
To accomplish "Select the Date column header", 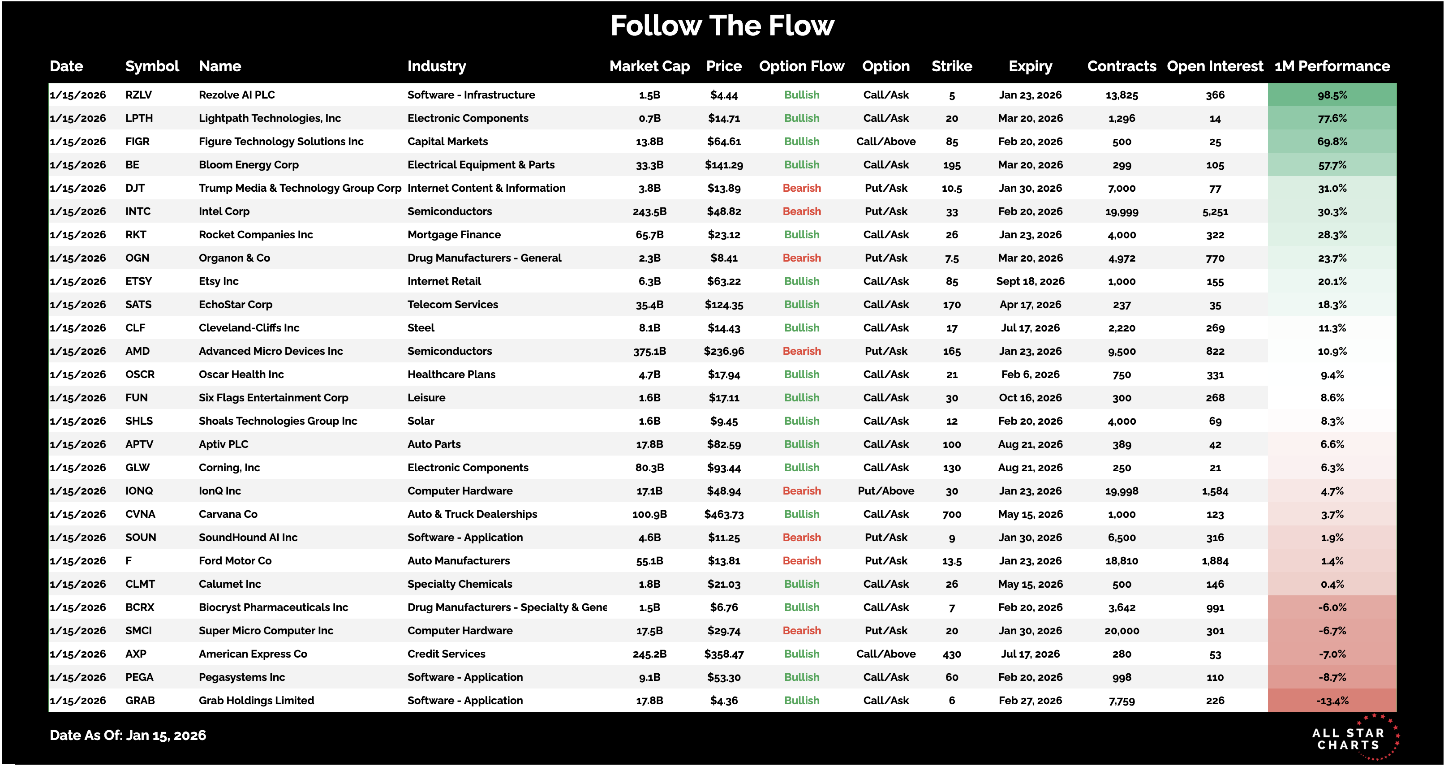I will 66,66.
